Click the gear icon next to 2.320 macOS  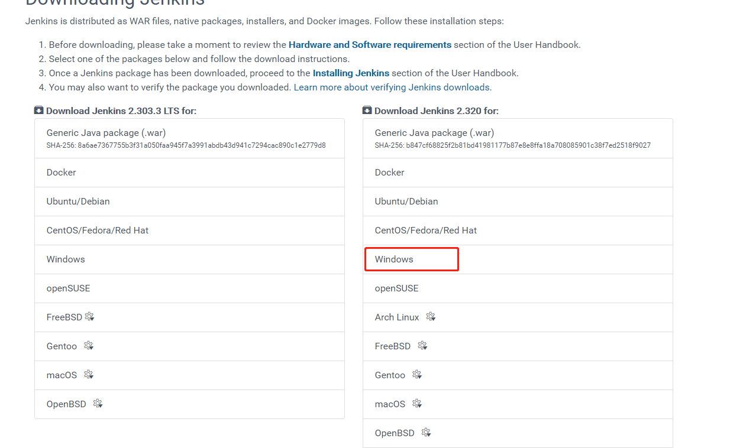pyautogui.click(x=417, y=404)
